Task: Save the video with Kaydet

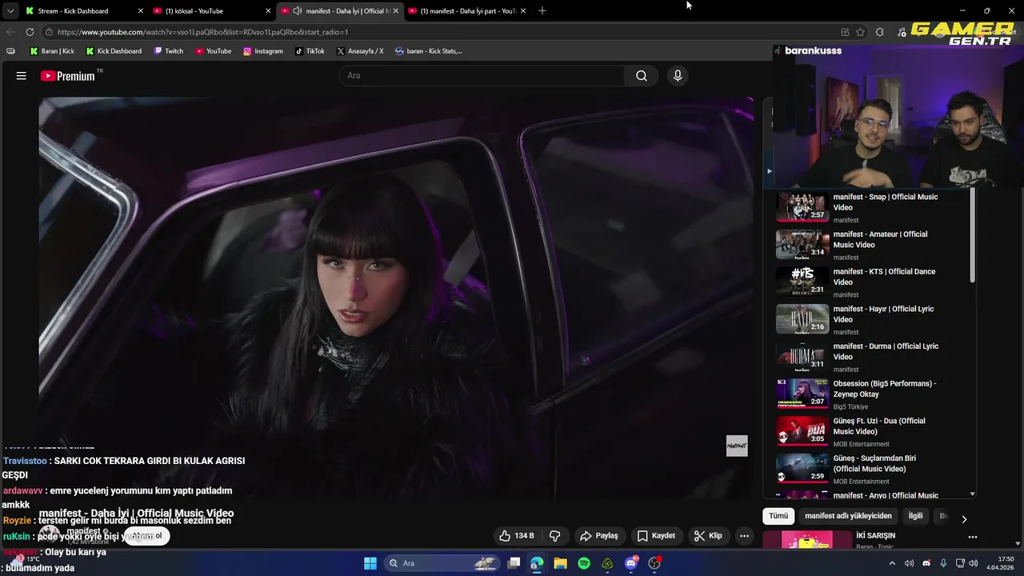Action: point(656,536)
